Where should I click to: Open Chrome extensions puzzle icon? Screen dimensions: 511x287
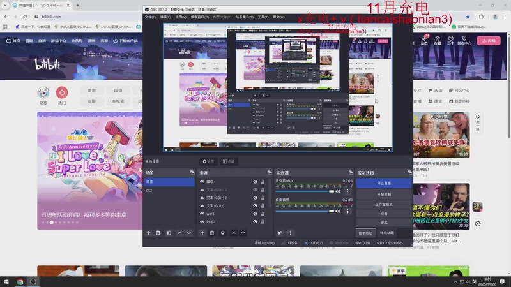point(482,17)
